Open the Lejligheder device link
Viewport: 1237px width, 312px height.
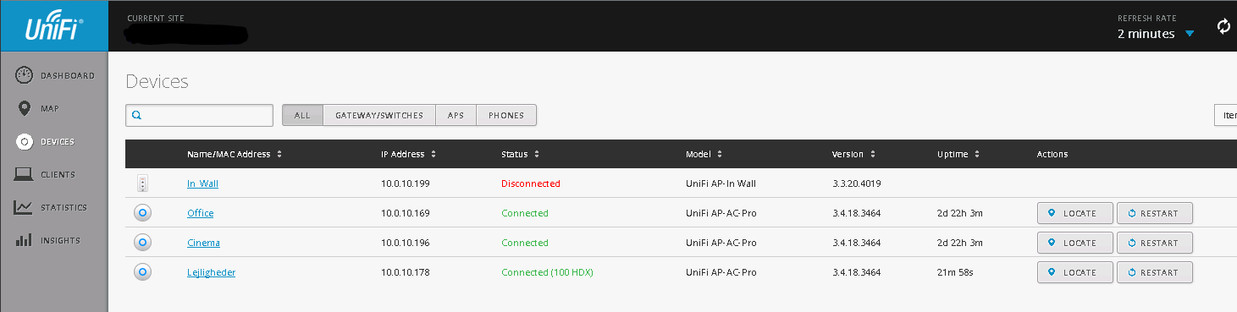coord(211,272)
